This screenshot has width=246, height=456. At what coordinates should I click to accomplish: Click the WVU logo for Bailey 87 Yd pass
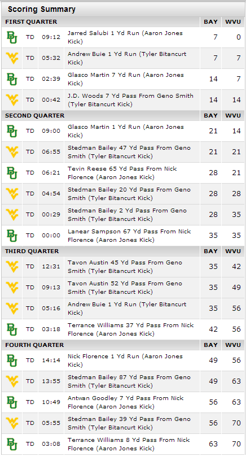[12, 381]
